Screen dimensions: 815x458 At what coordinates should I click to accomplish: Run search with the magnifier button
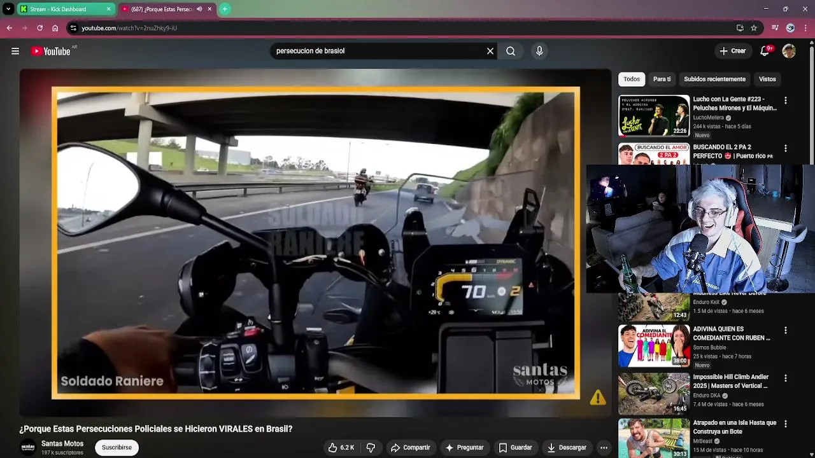pyautogui.click(x=511, y=51)
